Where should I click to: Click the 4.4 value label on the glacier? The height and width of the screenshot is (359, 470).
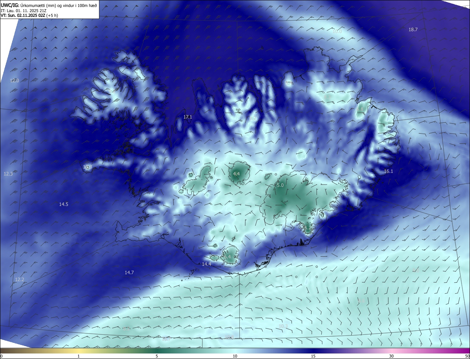(236, 174)
